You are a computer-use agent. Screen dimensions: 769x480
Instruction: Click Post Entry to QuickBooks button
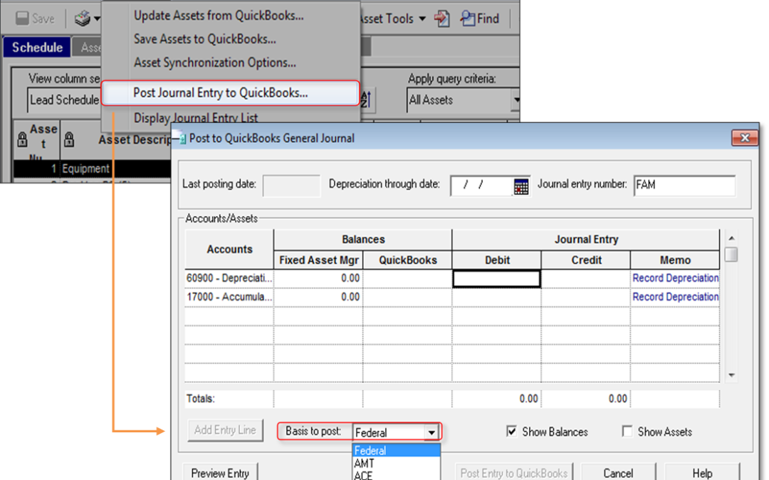pyautogui.click(x=514, y=473)
